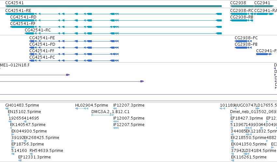Open EST IP12007.5prime
This screenshot has height=162, width=277.
click(x=129, y=118)
